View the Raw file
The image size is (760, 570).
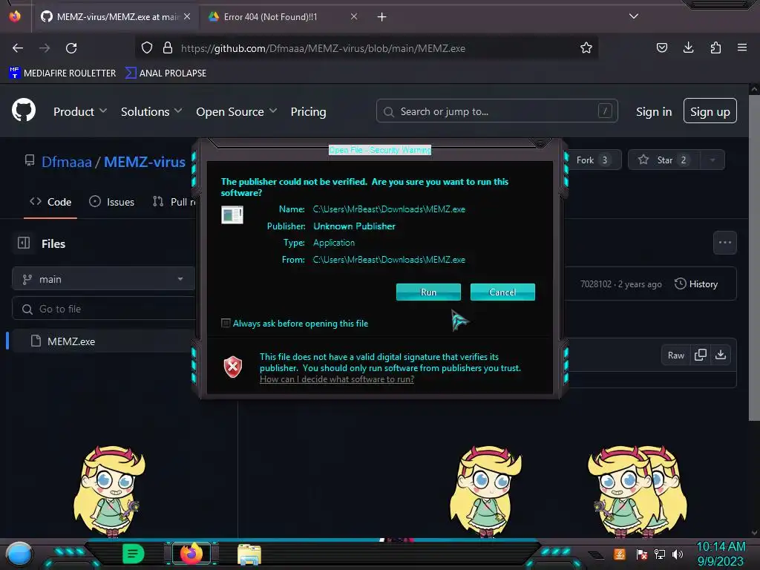(675, 356)
